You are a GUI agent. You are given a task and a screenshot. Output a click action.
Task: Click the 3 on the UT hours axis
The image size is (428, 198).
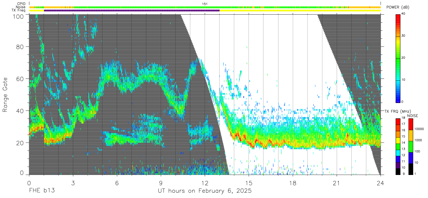click(x=73, y=183)
